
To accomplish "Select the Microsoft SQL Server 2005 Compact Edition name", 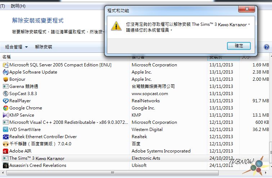I will click(60, 65).
